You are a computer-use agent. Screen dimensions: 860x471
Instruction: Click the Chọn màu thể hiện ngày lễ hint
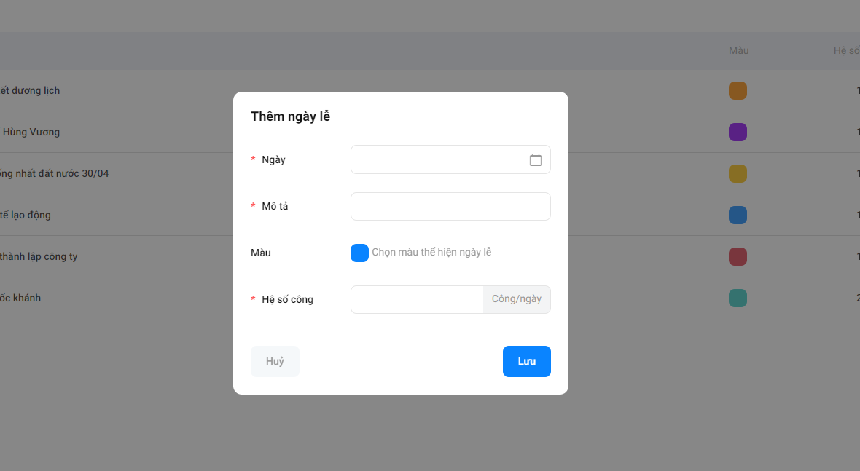coord(431,253)
